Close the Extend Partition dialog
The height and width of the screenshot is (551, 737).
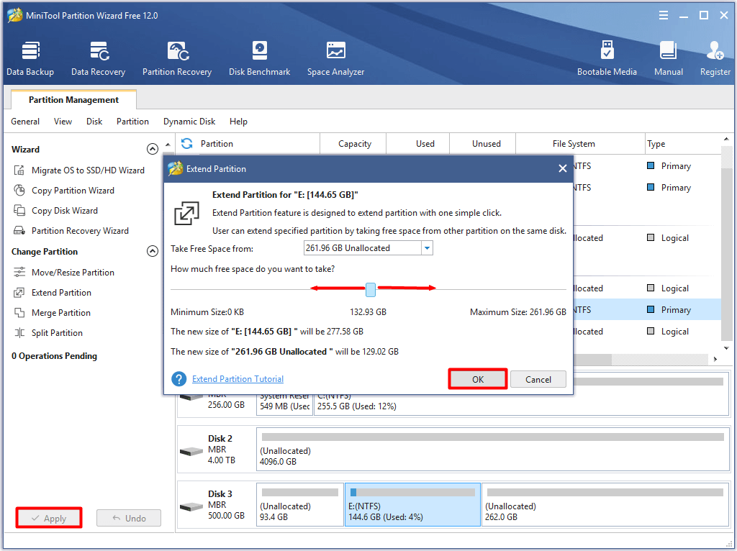tap(562, 168)
